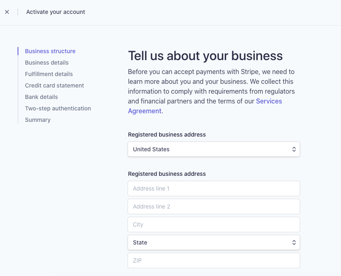Open the Services Agreement link
This screenshot has width=341, height=276.
pos(269,101)
